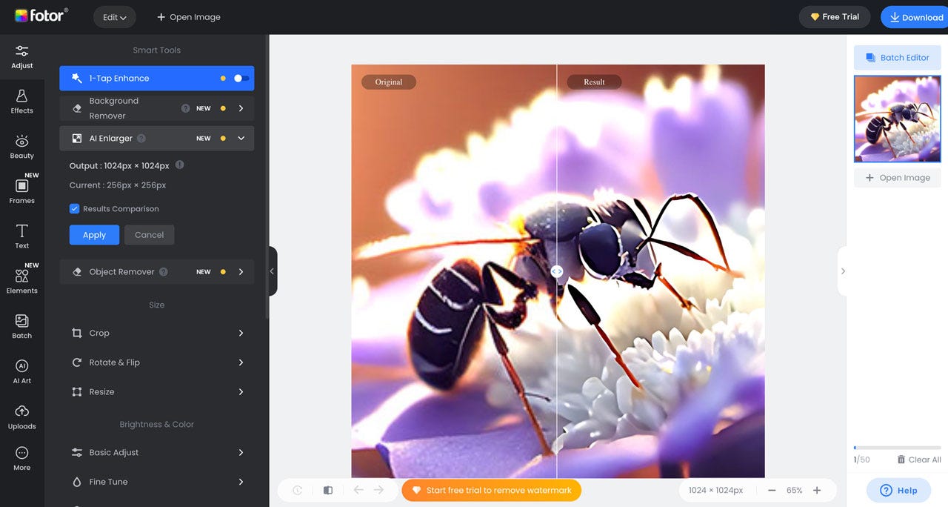Click the undo arrow below the canvas
Screen dimensions: 948x507
tap(358, 490)
